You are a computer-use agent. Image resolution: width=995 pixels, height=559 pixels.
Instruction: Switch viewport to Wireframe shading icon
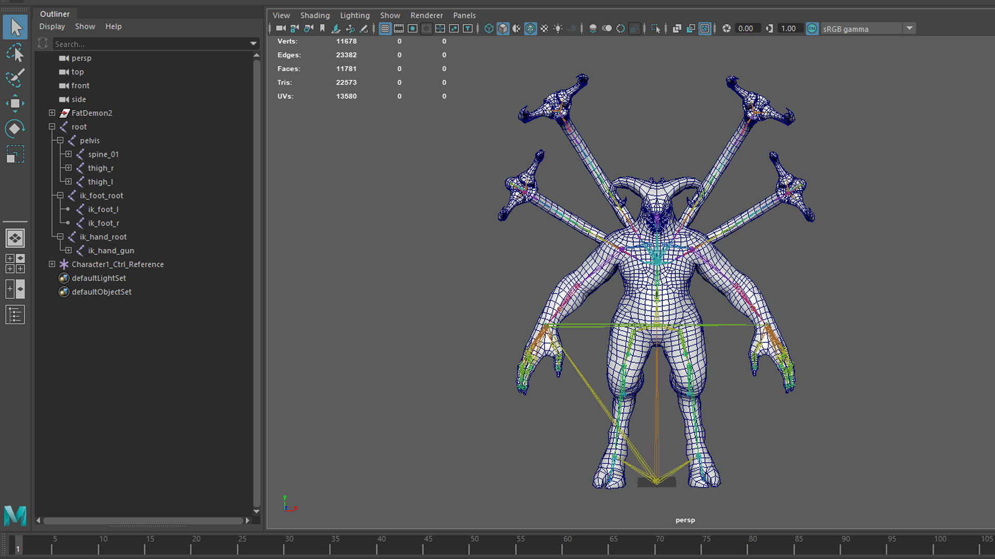coord(489,28)
